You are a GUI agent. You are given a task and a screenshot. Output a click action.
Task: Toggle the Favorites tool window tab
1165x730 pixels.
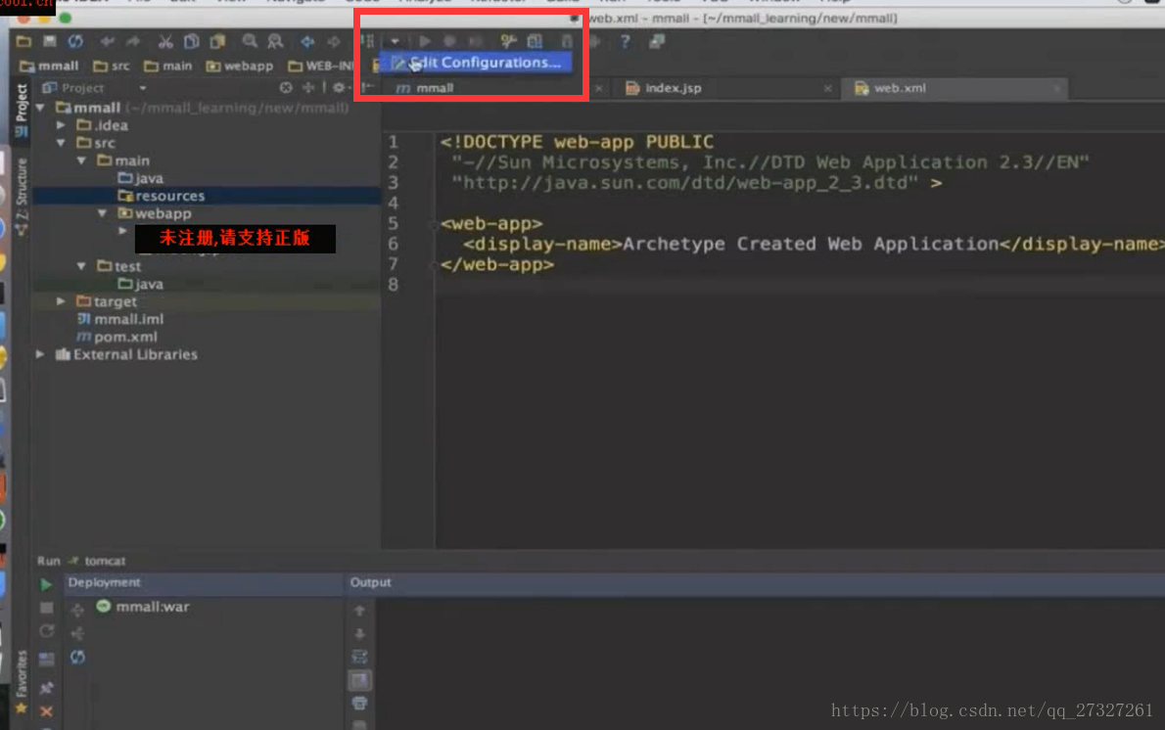pos(22,681)
